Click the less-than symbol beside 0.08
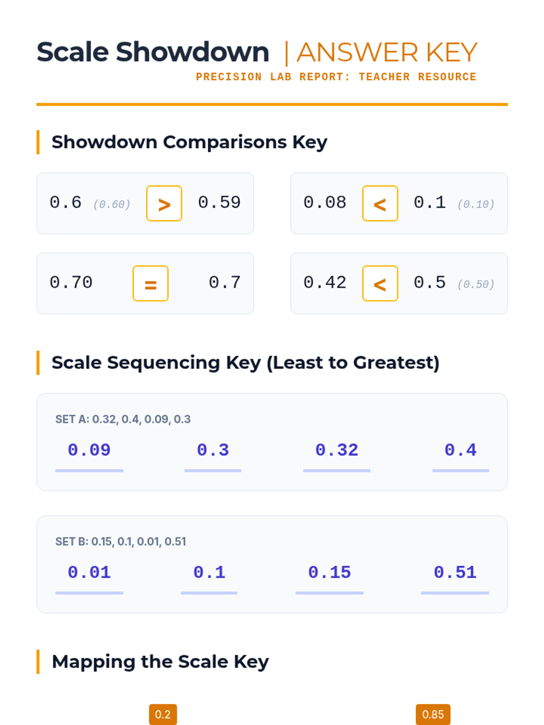Screen dimensions: 544x725 point(380,203)
